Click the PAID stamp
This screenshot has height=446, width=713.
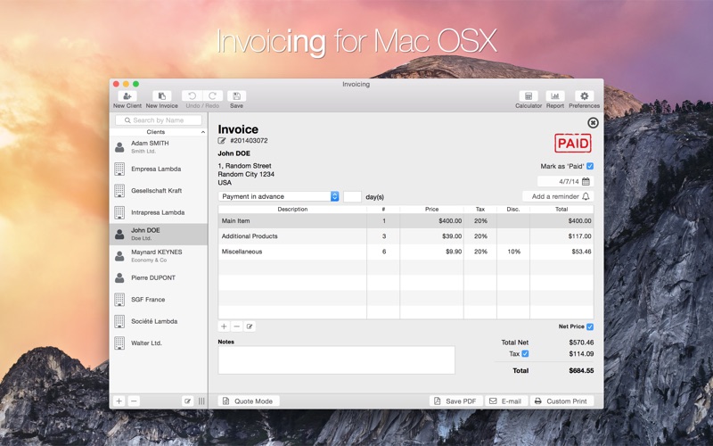573,143
